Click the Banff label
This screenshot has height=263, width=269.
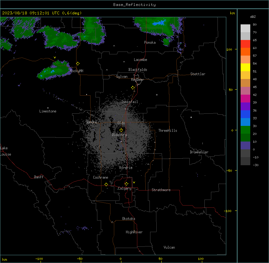pyautogui.click(x=39, y=177)
